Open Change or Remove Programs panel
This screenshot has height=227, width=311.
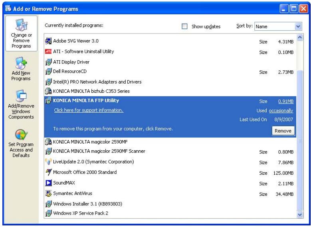point(22,34)
